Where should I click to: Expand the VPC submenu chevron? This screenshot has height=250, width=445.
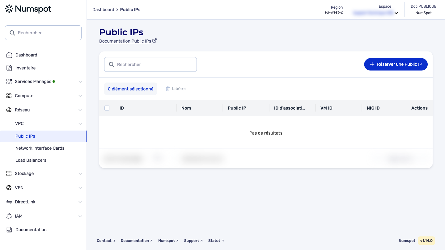80,124
